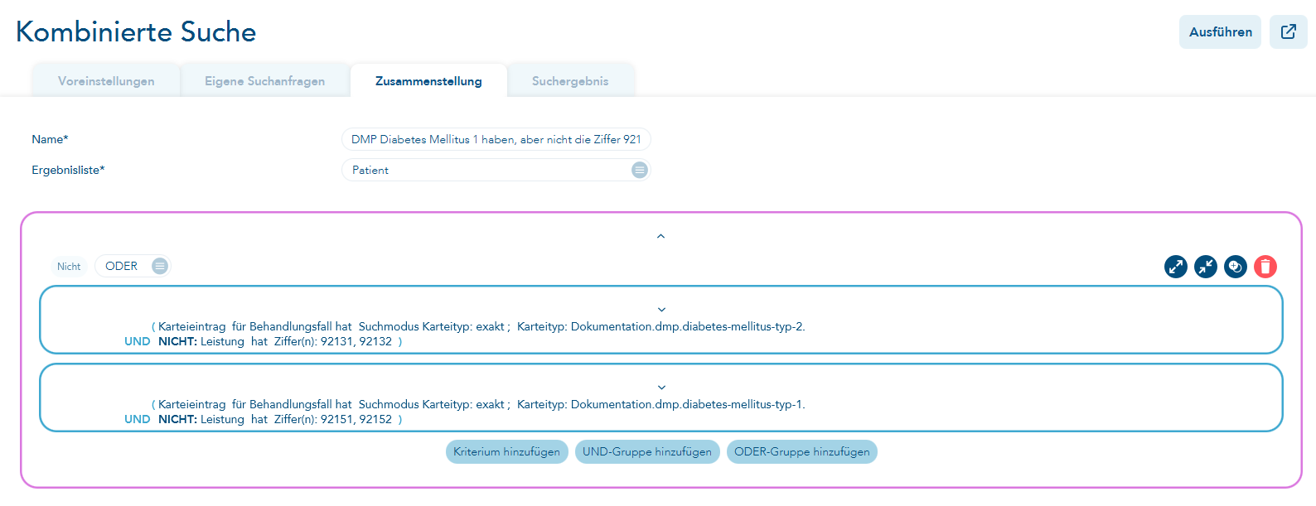The image size is (1316, 506).
Task: Click the duplicate group icon
Action: click(1235, 267)
